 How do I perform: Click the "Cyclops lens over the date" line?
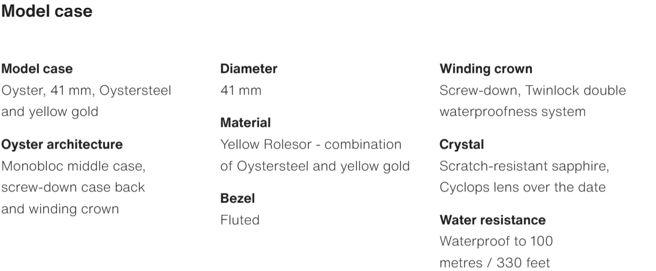tap(522, 188)
